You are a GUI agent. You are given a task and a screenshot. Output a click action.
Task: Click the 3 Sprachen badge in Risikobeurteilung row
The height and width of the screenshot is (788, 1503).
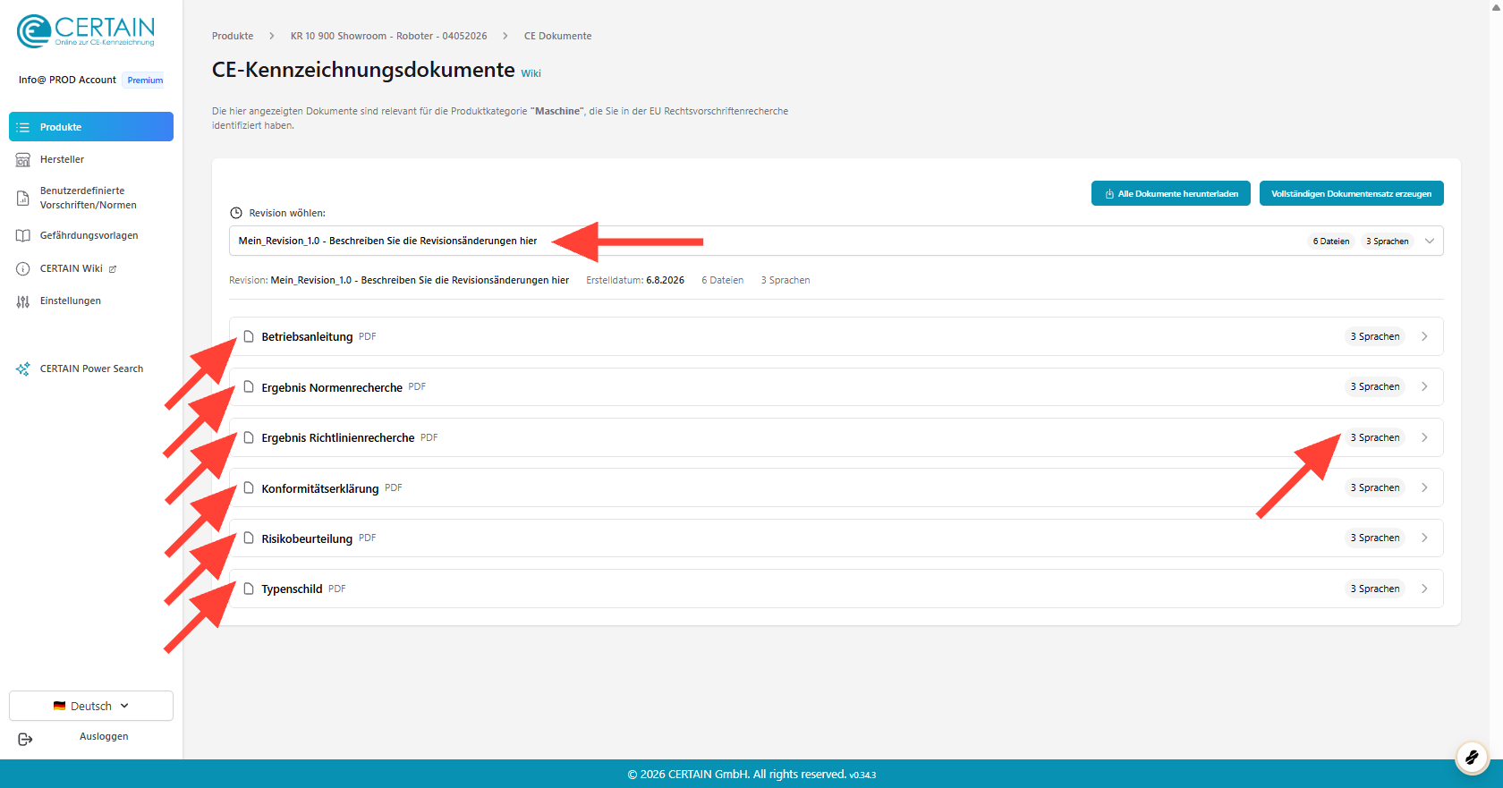click(1375, 538)
